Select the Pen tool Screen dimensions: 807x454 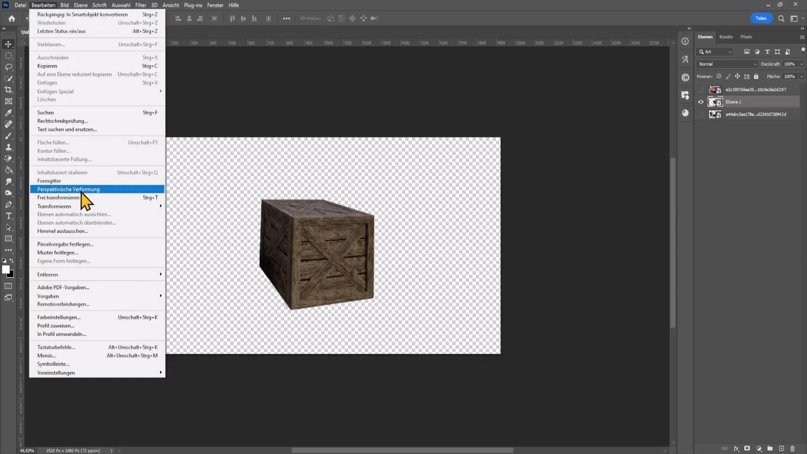click(8, 204)
